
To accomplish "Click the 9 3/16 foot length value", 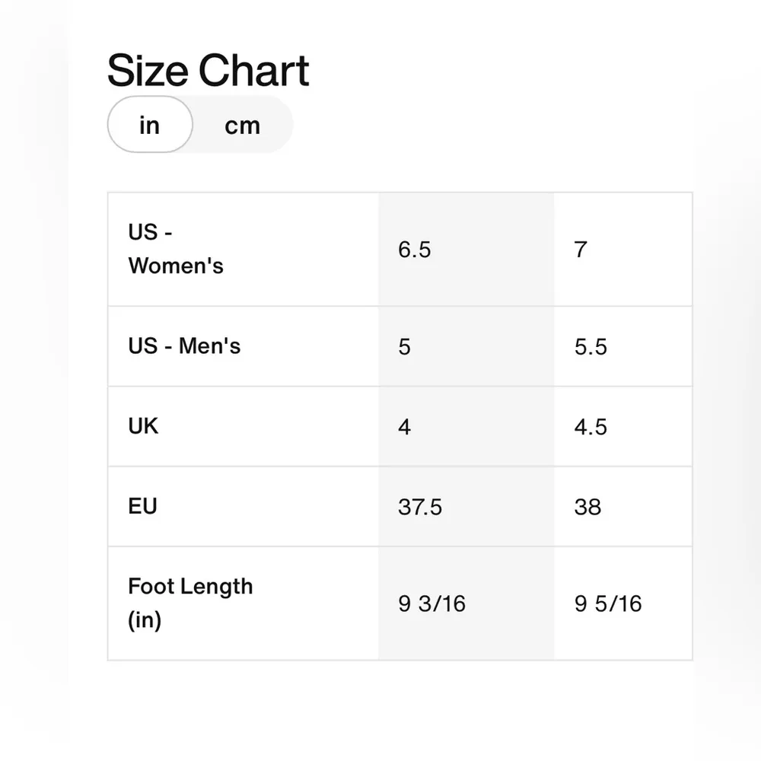I will point(431,603).
